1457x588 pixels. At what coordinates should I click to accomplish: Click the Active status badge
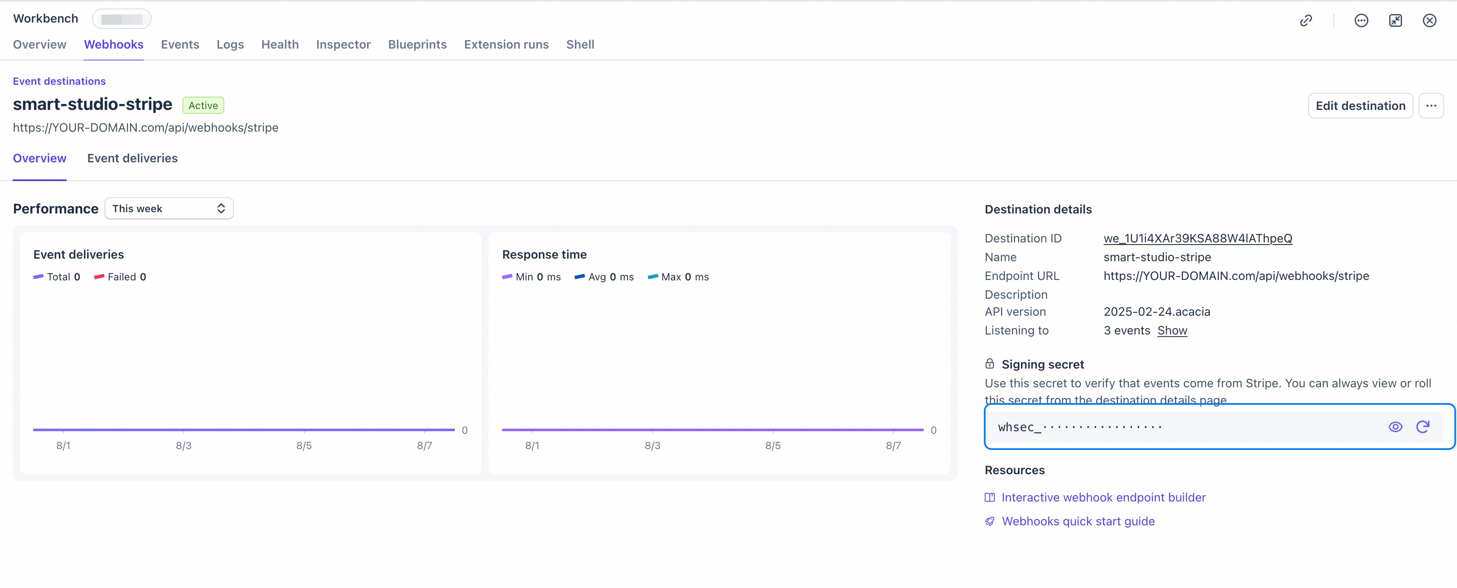[x=203, y=106]
